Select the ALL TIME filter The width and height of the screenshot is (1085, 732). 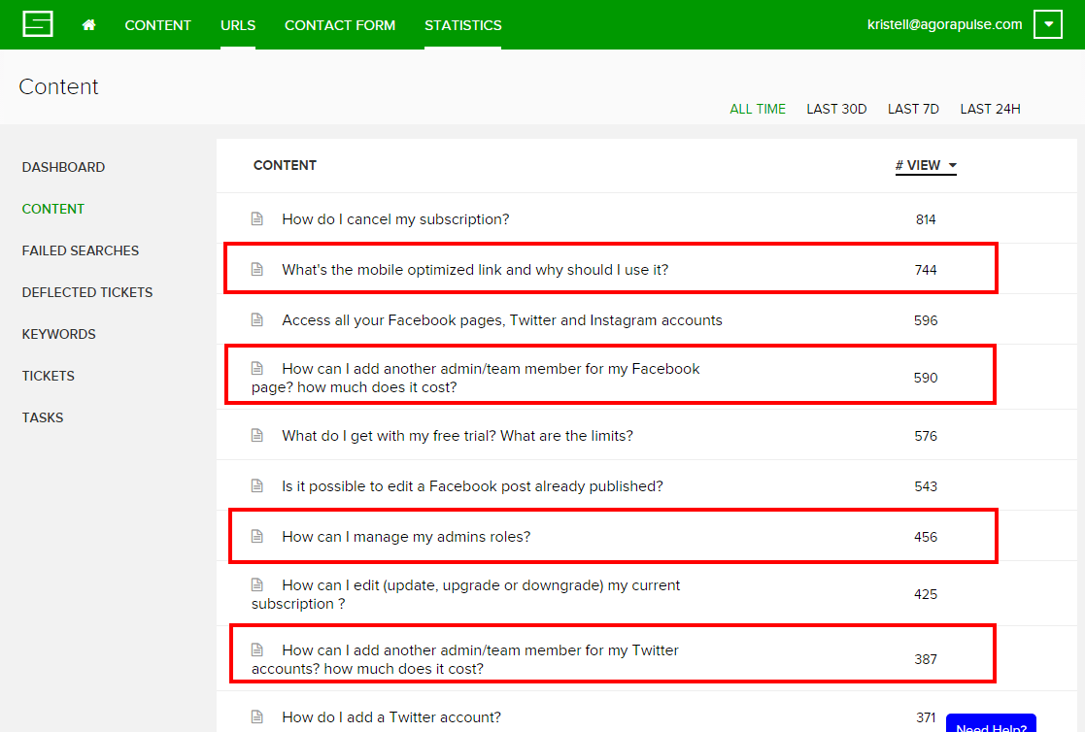(x=758, y=109)
